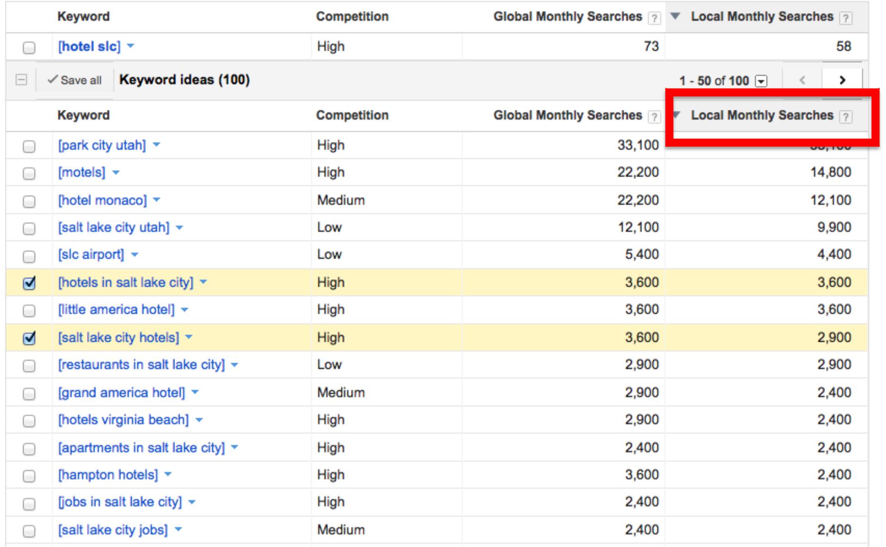Image resolution: width=886 pixels, height=547 pixels.
Task: Click help icon beside lower Global Monthly Searches header
Action: pyautogui.click(x=654, y=117)
